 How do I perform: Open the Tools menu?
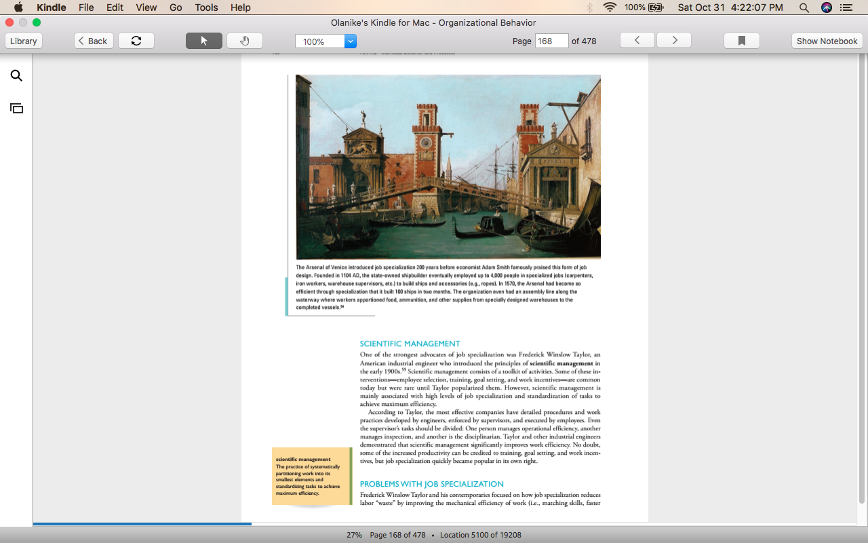(x=206, y=7)
